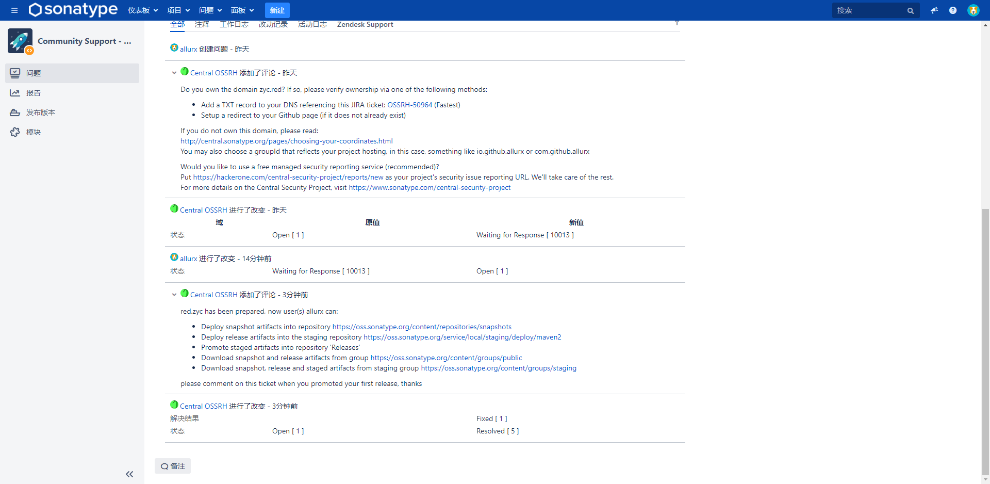Viewport: 990px width, 484px height.
Task: Click into the 搜索 search field
Action: (869, 10)
